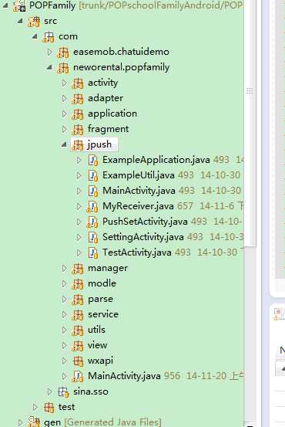Click the application package icon
285x427 pixels.
click(x=78, y=114)
